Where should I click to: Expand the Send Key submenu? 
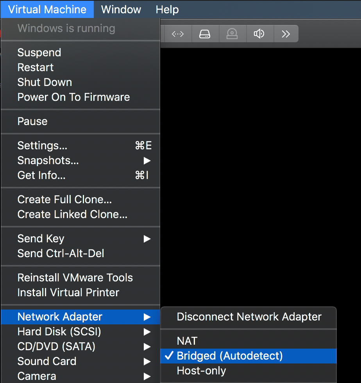point(80,239)
